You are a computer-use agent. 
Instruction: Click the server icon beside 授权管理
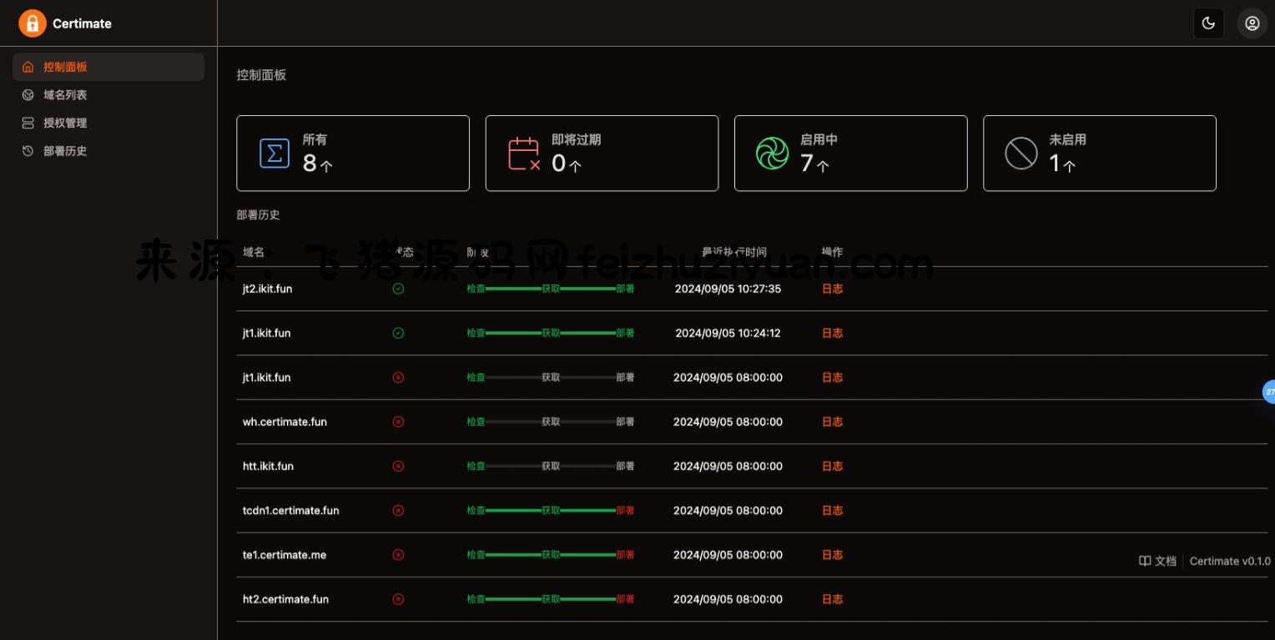coord(28,123)
